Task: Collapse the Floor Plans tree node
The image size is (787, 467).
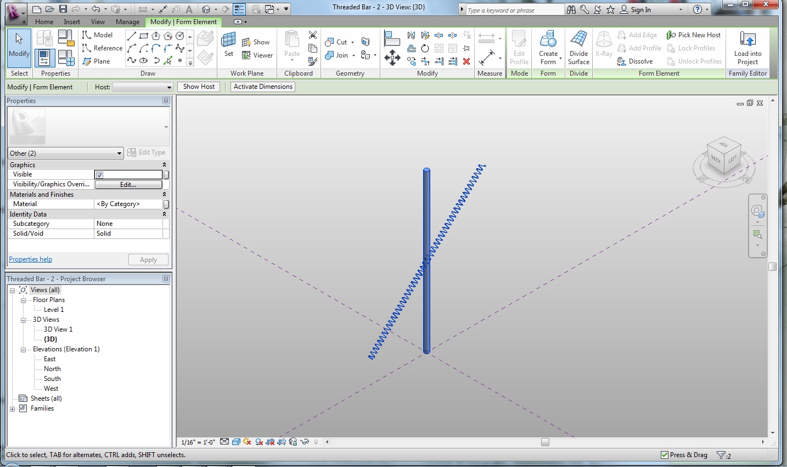Action: coord(24,300)
